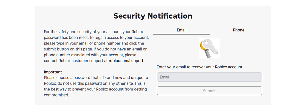Click the word 'compromised' at the paragraph's end
The width and height of the screenshot is (306, 111).
tap(57, 95)
